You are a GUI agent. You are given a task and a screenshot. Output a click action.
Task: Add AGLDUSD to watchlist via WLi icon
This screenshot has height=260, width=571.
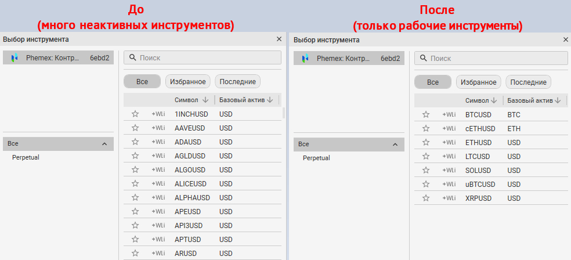pos(158,156)
